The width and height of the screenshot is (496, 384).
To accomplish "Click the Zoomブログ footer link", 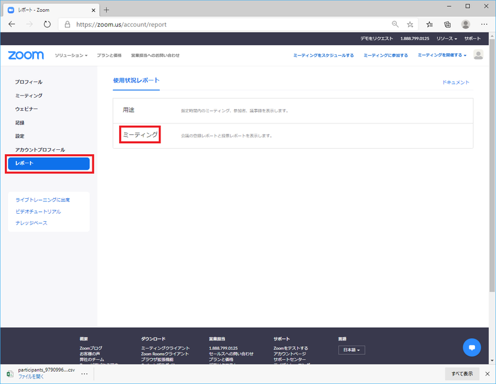I will click(91, 348).
